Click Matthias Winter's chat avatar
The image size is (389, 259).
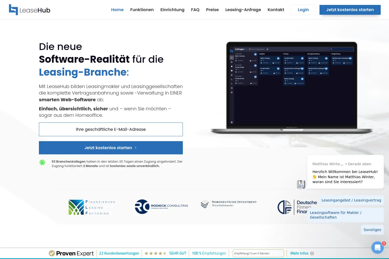coord(301,184)
